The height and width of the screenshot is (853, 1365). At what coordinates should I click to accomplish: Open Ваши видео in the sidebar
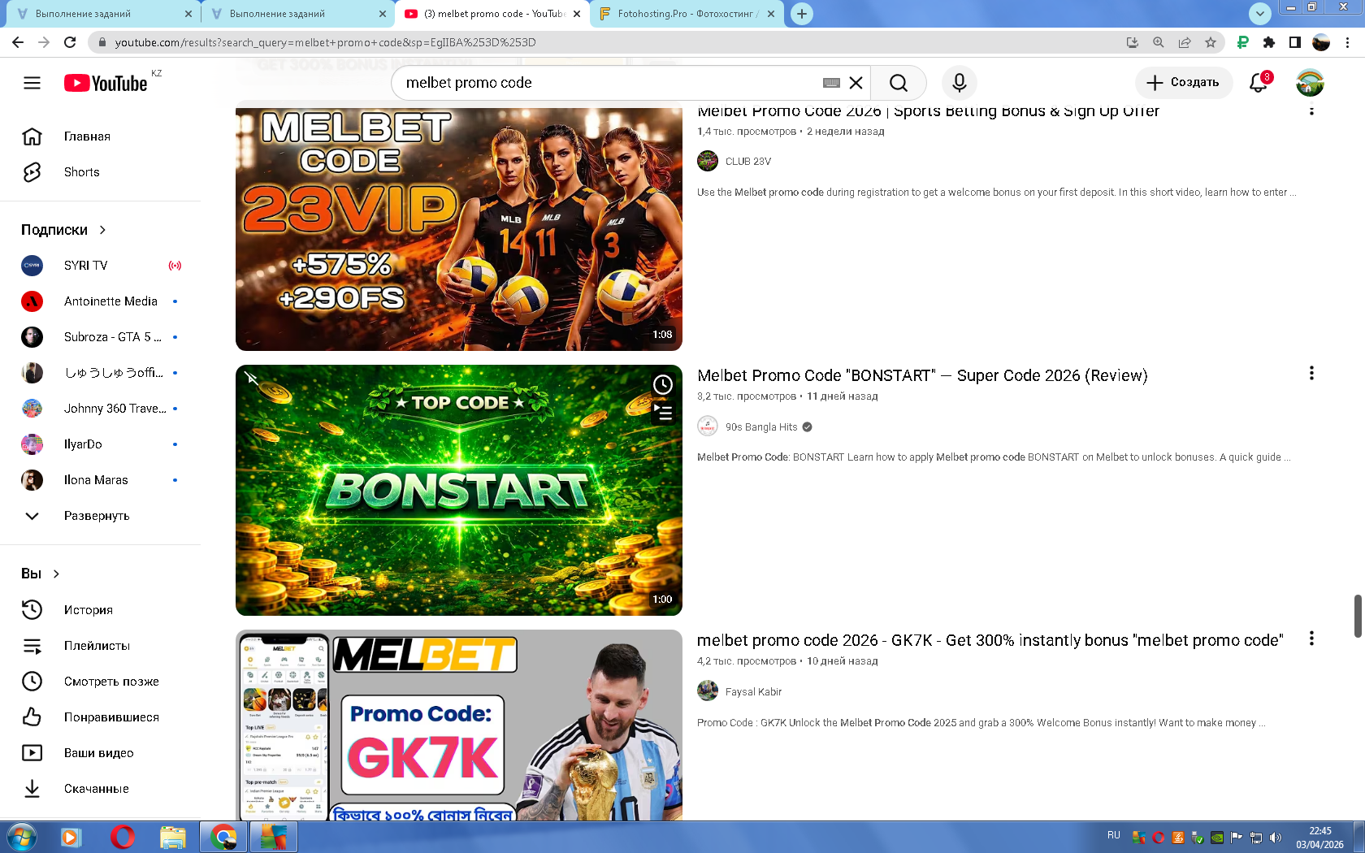coord(101,753)
